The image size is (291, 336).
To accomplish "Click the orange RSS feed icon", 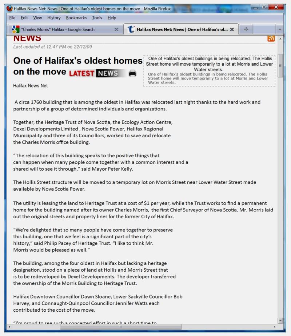I will 271,38.
